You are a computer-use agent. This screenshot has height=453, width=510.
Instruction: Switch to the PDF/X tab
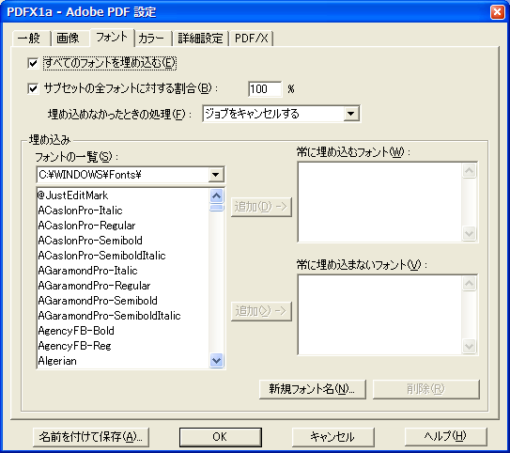[251, 39]
